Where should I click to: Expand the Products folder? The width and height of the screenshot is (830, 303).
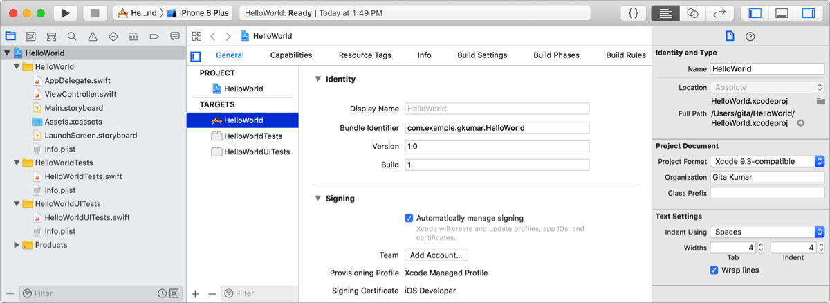click(x=17, y=245)
